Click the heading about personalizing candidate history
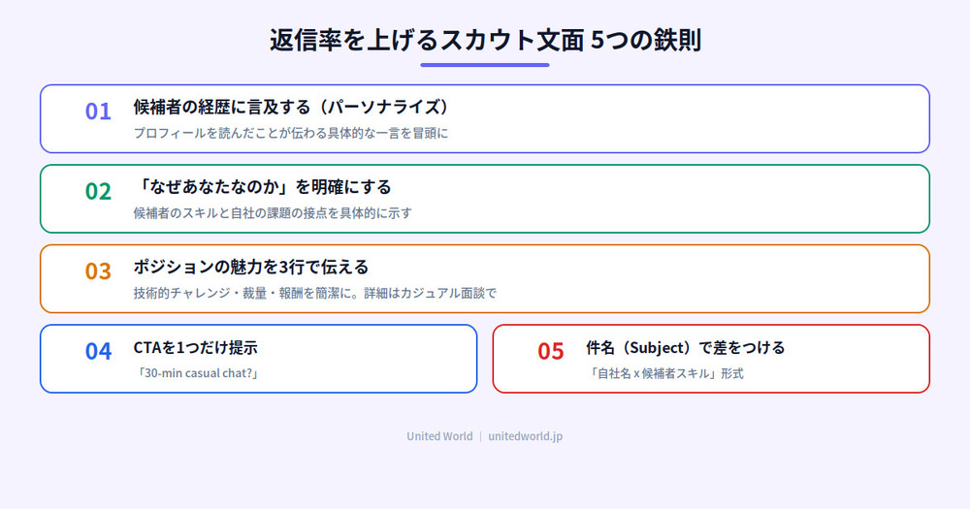970x509 pixels. click(x=291, y=107)
